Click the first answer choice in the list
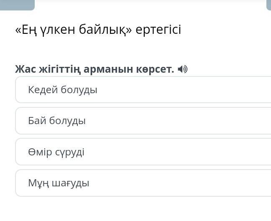 tap(142, 90)
